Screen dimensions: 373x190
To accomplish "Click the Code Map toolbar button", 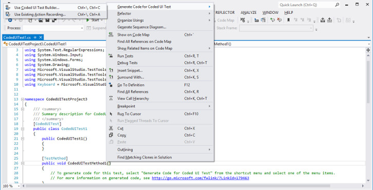I will point(225,20).
